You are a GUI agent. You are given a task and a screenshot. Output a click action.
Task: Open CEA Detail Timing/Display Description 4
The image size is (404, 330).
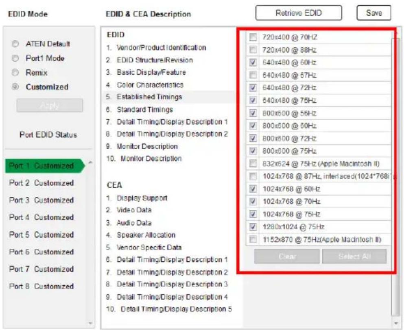tap(167, 297)
